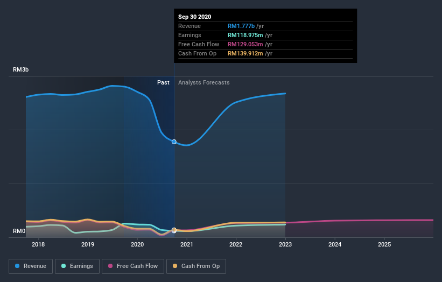Click the RM3b y-axis label

20,69
